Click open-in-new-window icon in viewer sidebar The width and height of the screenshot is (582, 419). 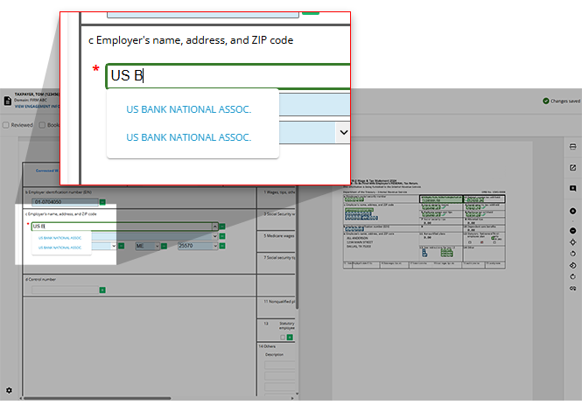coord(572,168)
